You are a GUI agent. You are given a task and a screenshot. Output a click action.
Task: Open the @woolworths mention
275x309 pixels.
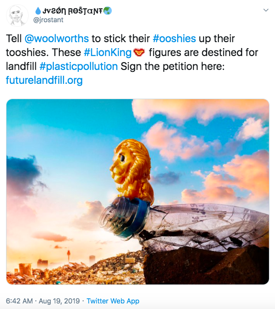point(57,38)
